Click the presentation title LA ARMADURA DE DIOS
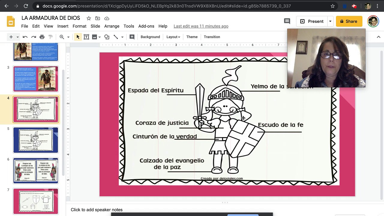384x216 pixels. click(51, 18)
